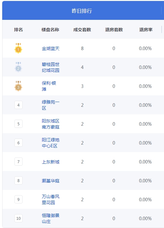This screenshot has width=164, height=228.
Task: Click the gold first-place medal icon
Action: click(x=18, y=48)
